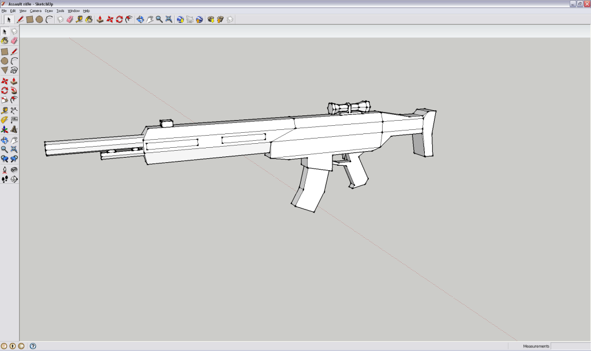Click Get Current View Google Earth icon
The height and width of the screenshot is (351, 591).
pos(180,20)
